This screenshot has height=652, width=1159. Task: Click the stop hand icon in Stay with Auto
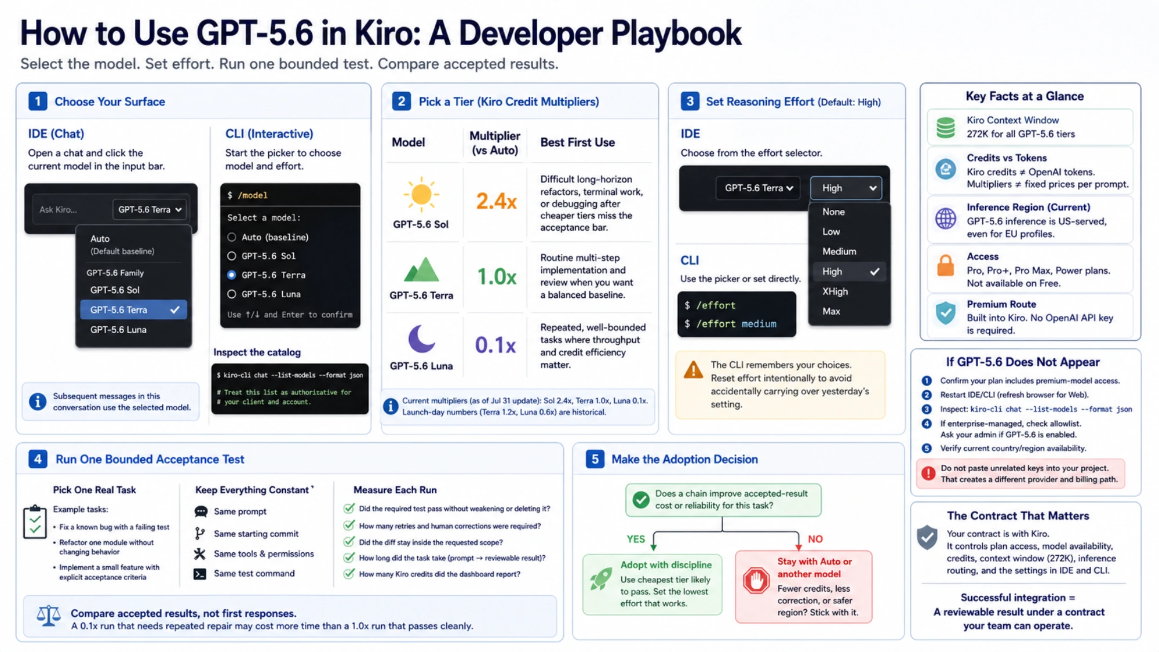tap(756, 580)
